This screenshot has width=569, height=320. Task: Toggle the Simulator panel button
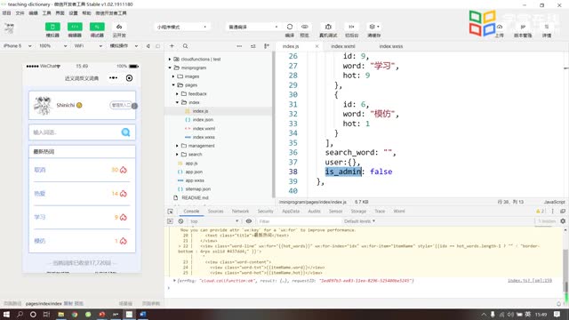(52, 27)
